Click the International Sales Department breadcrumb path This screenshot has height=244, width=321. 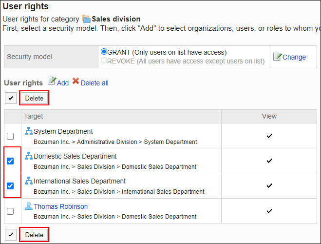tap(119, 192)
